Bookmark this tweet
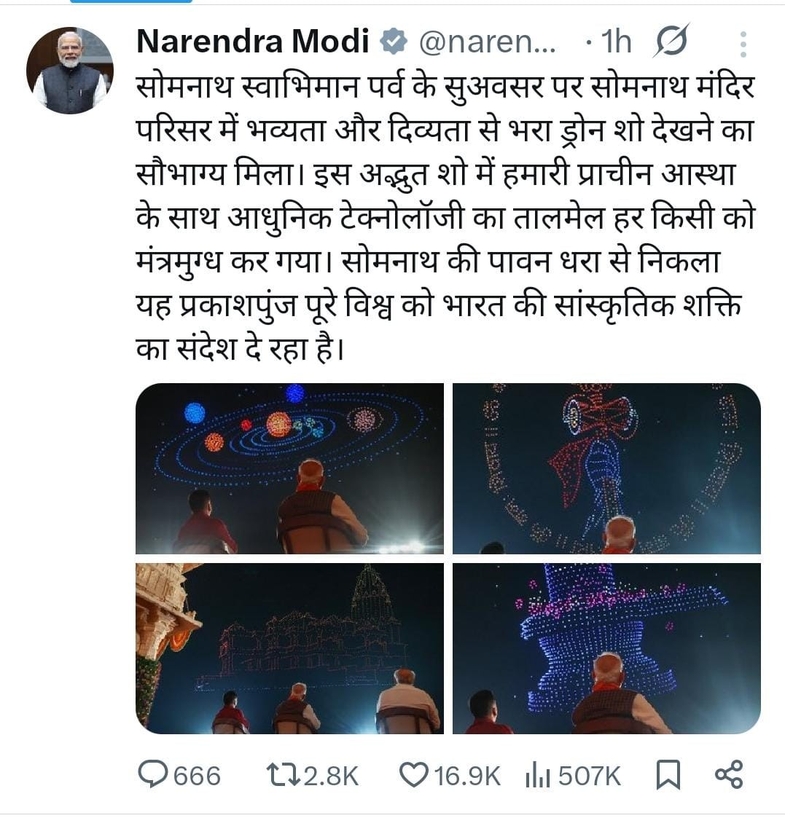 tap(668, 774)
